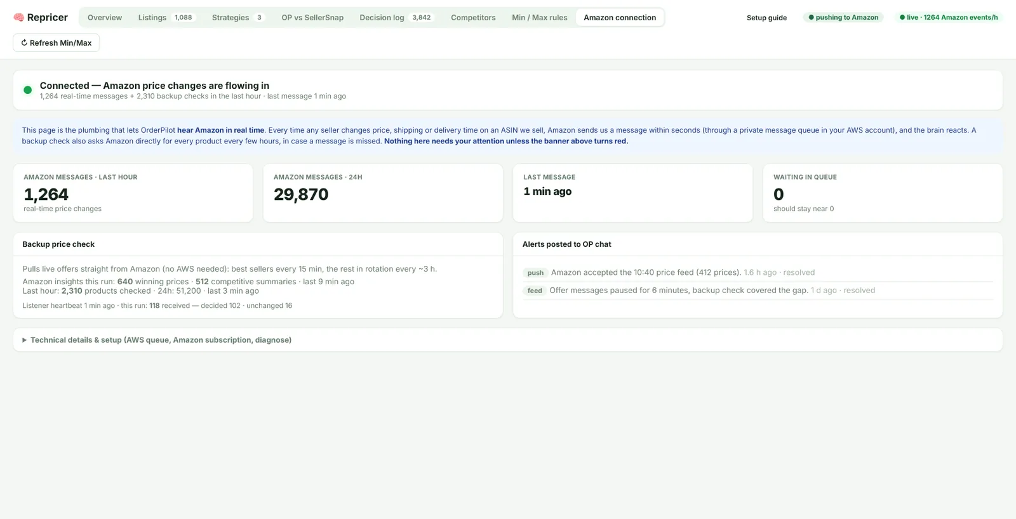Click the 29,870 24h messages value
Screen dimensions: 1016x519
tap(301, 194)
